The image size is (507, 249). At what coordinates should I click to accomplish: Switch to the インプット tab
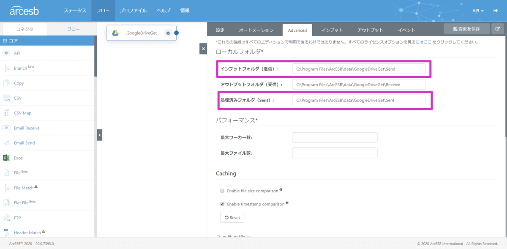[332, 30]
